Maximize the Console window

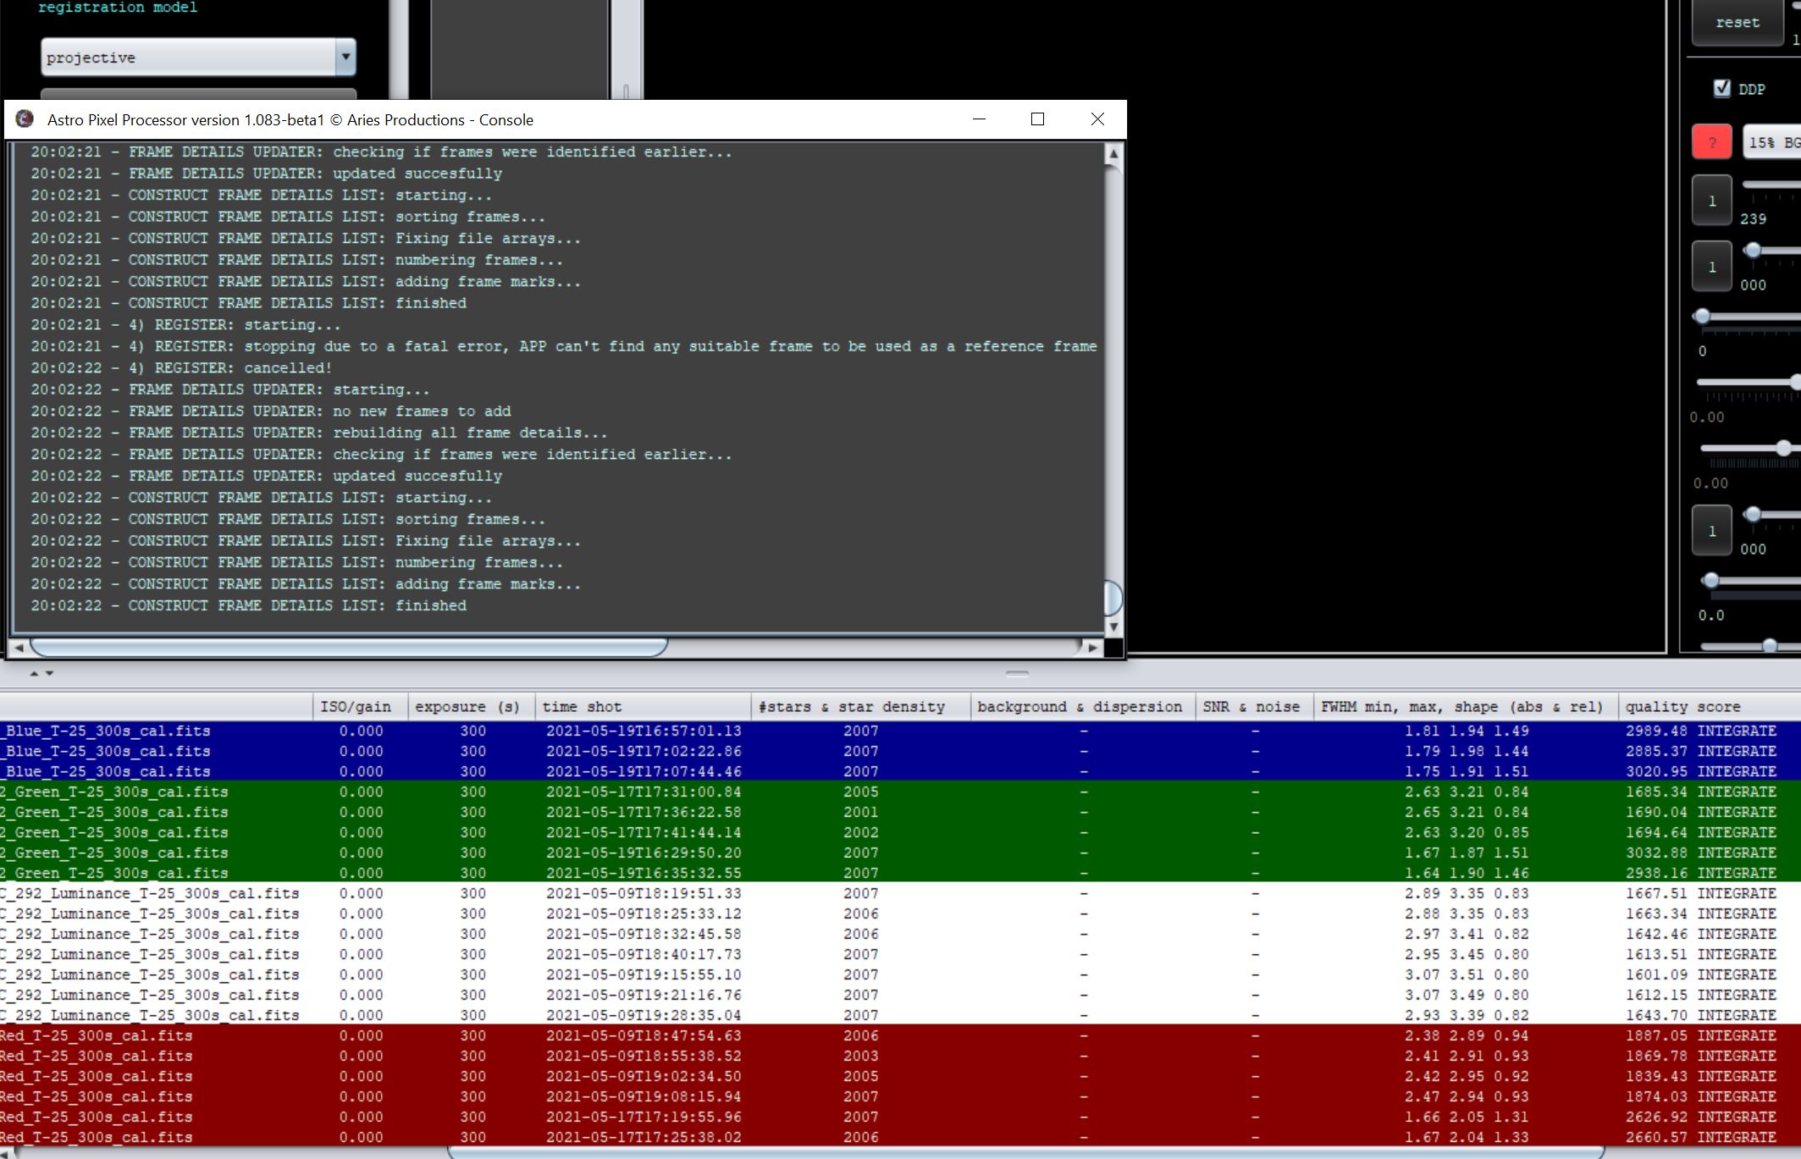tap(1037, 119)
